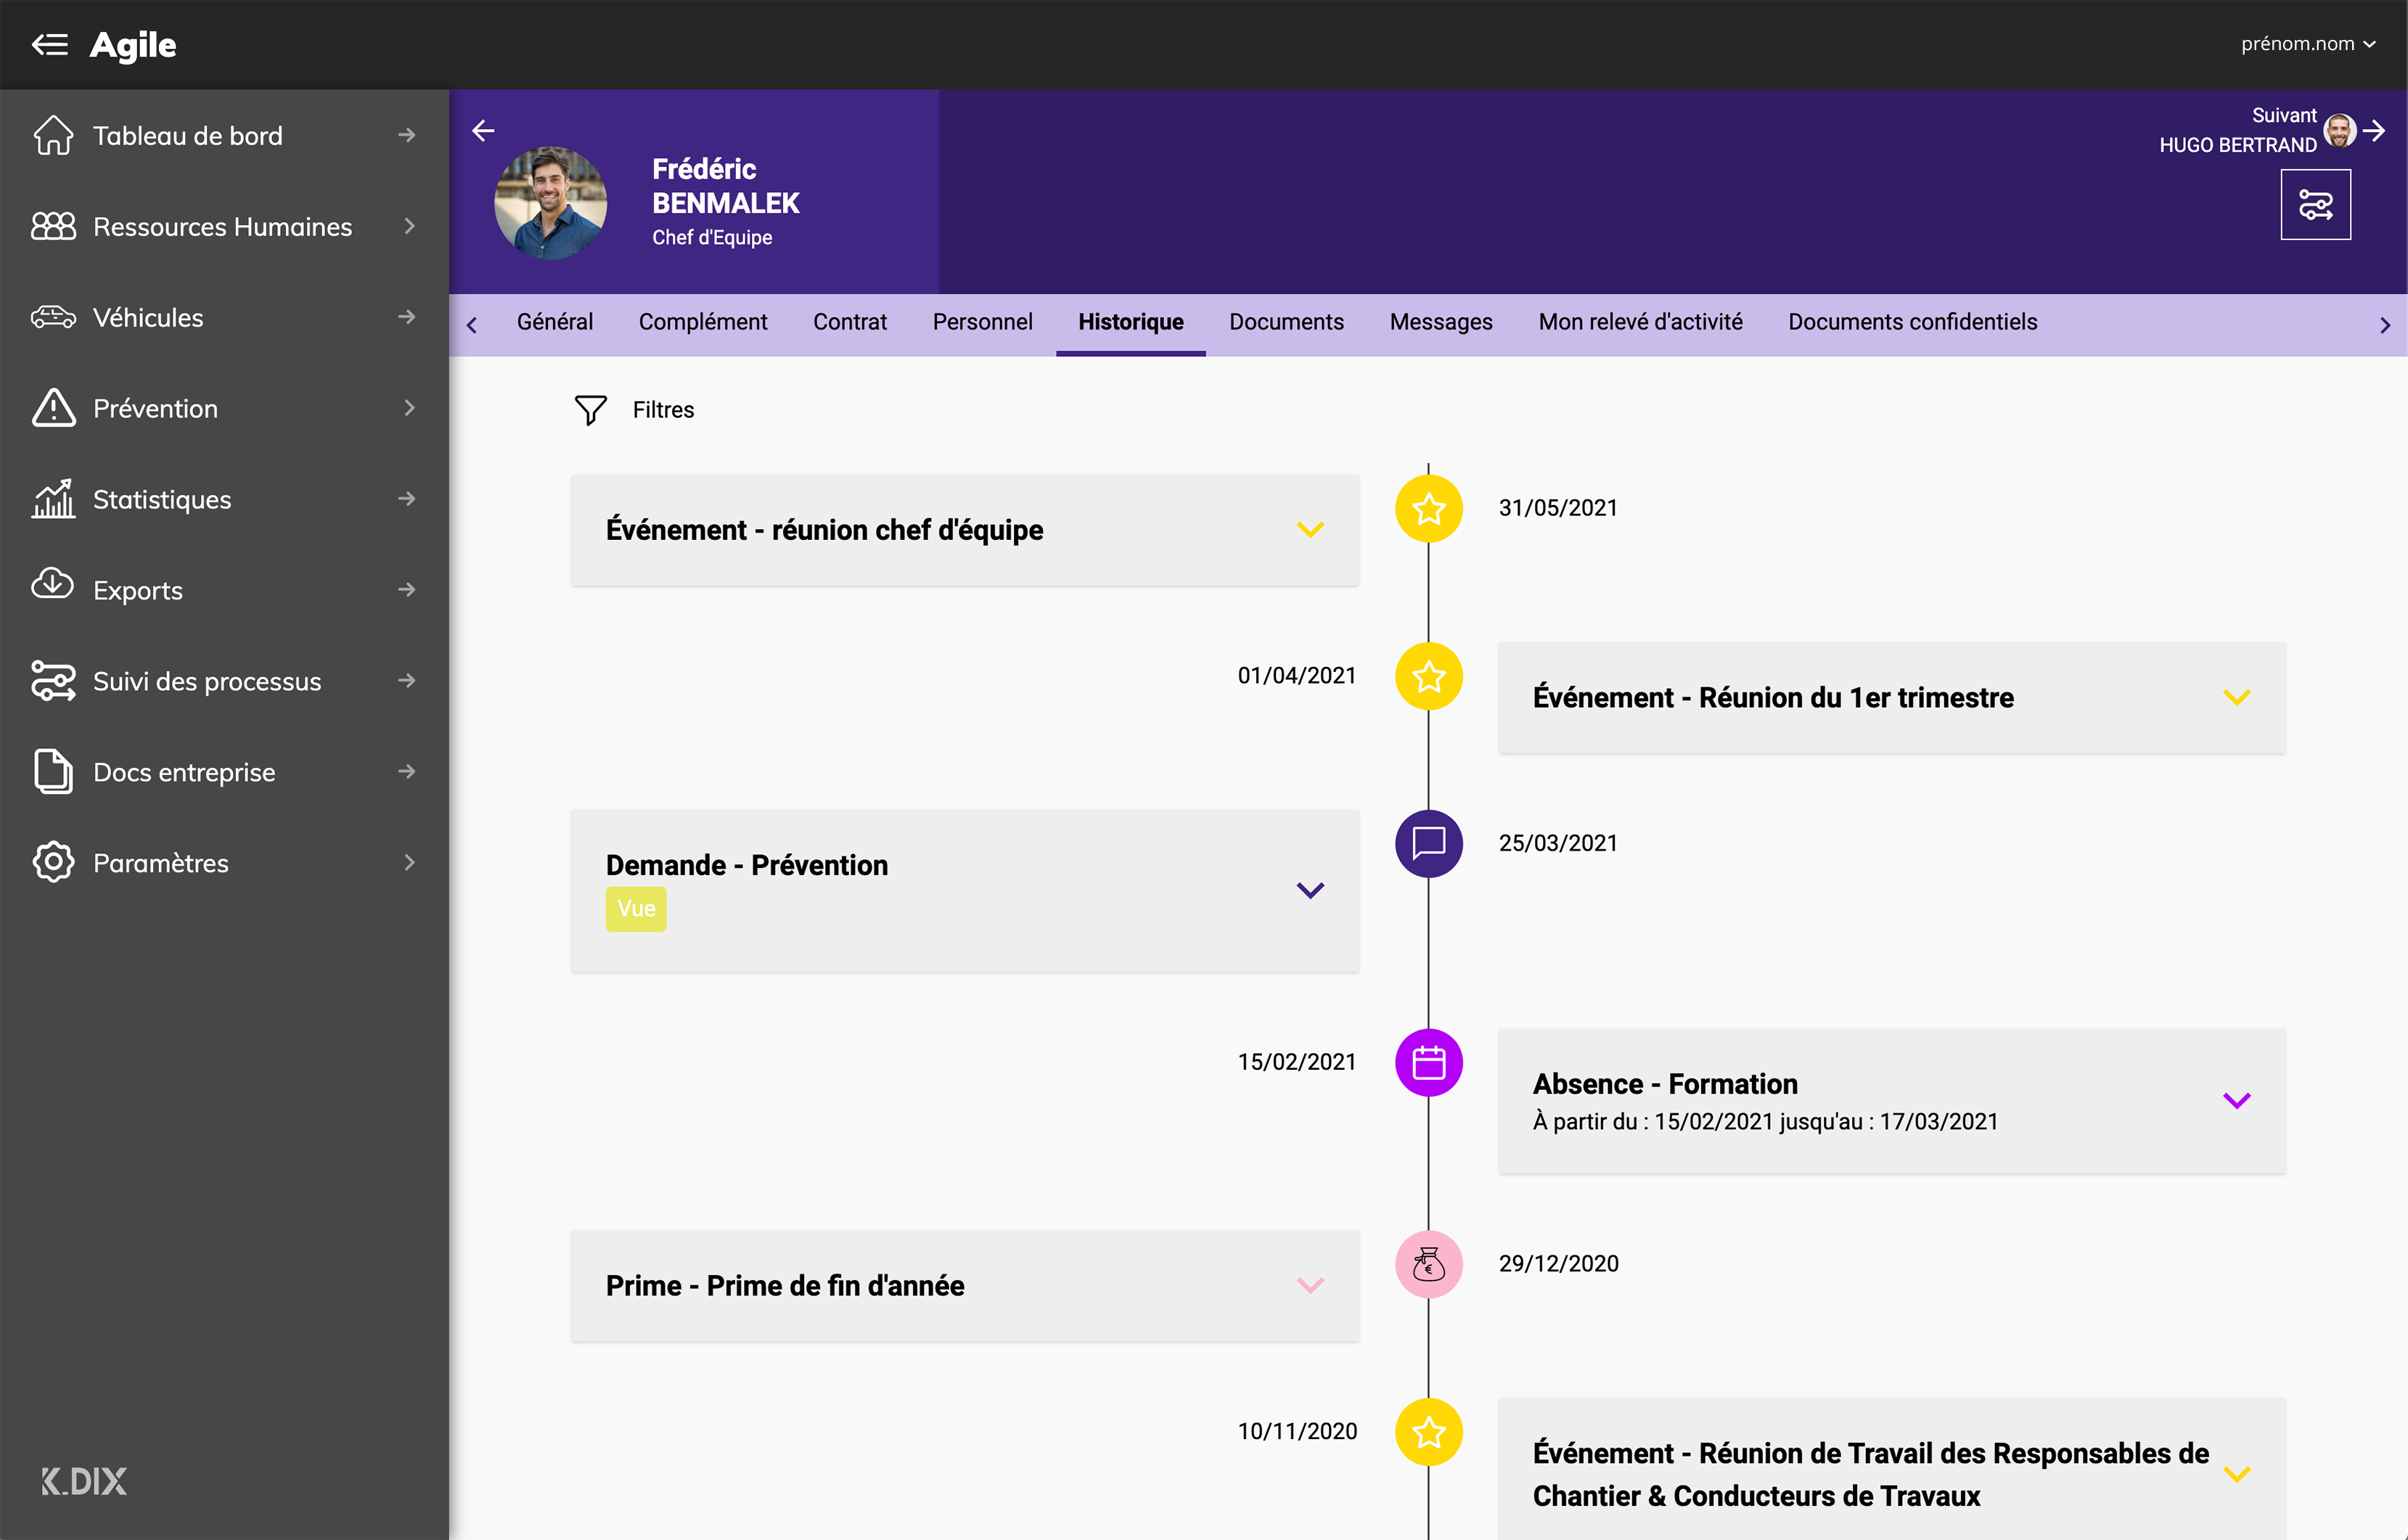2408x1540 pixels.
Task: Collapse the sidebar with the menu arrow icon
Action: tap(50, 44)
